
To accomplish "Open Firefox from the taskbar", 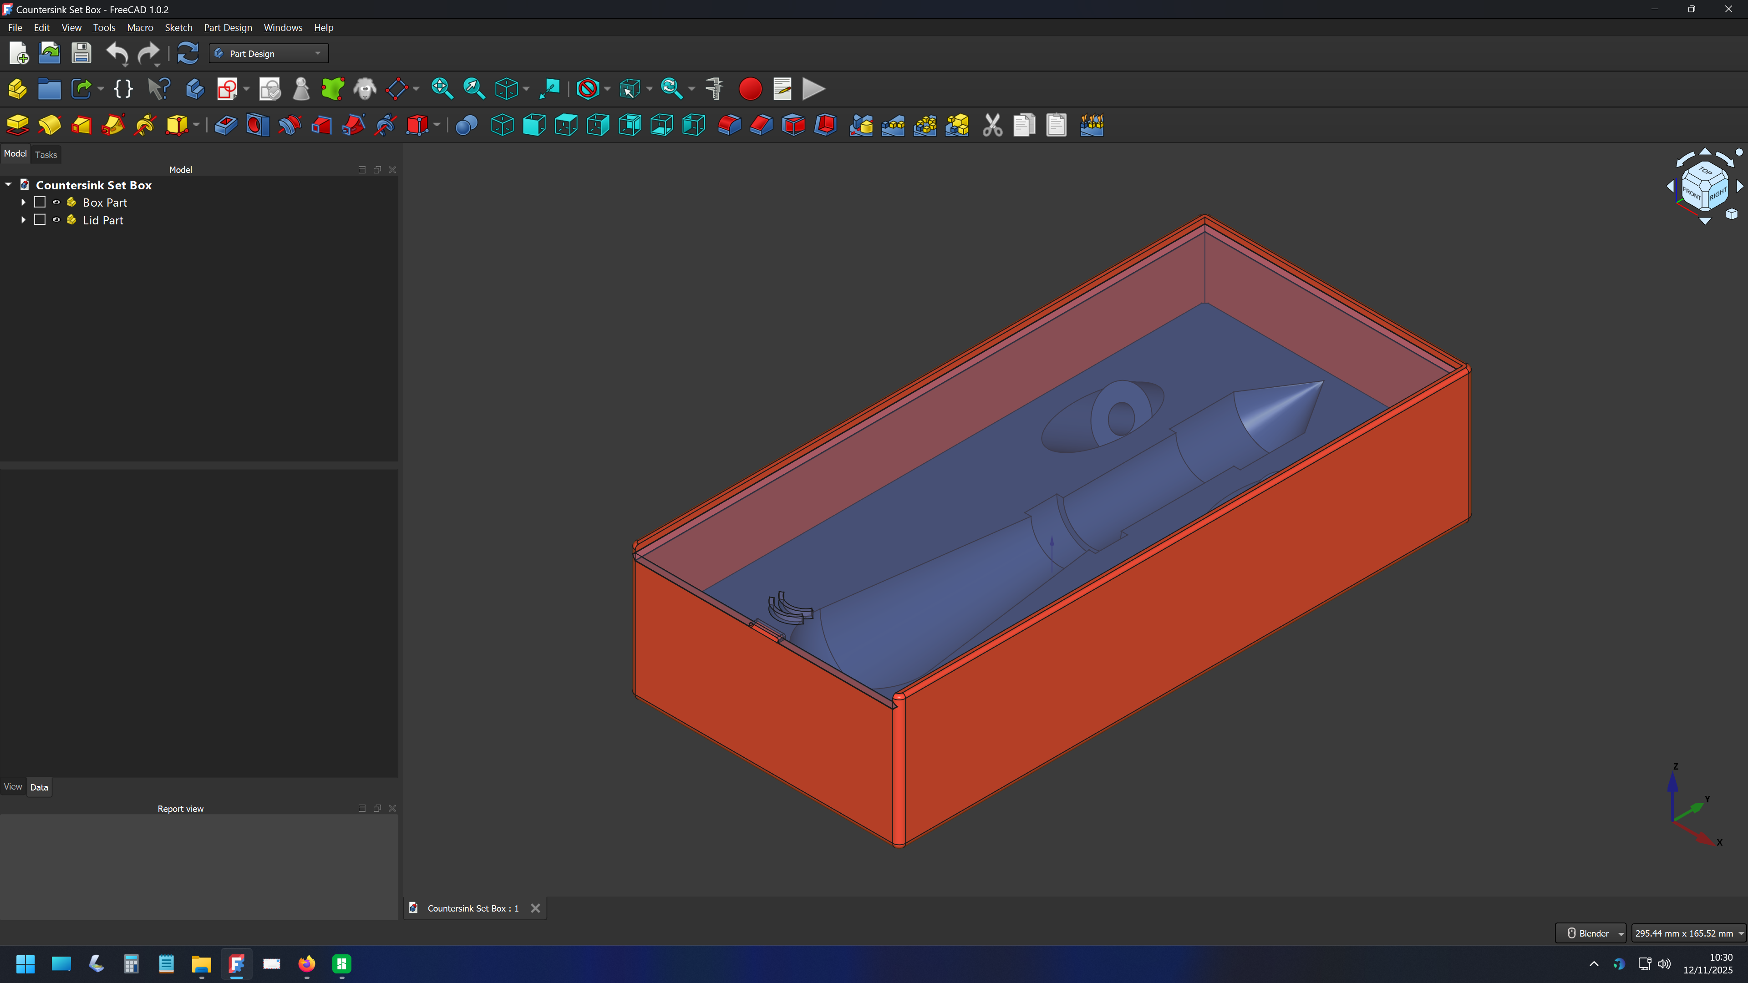I will 307,964.
